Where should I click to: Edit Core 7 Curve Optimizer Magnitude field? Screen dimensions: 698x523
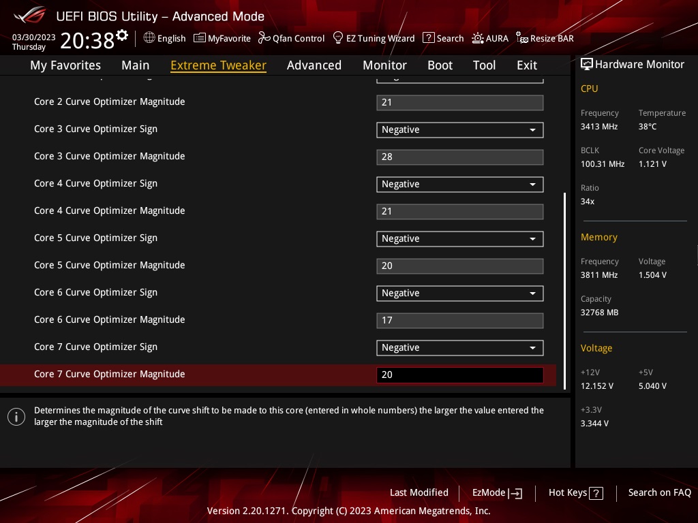pos(460,375)
